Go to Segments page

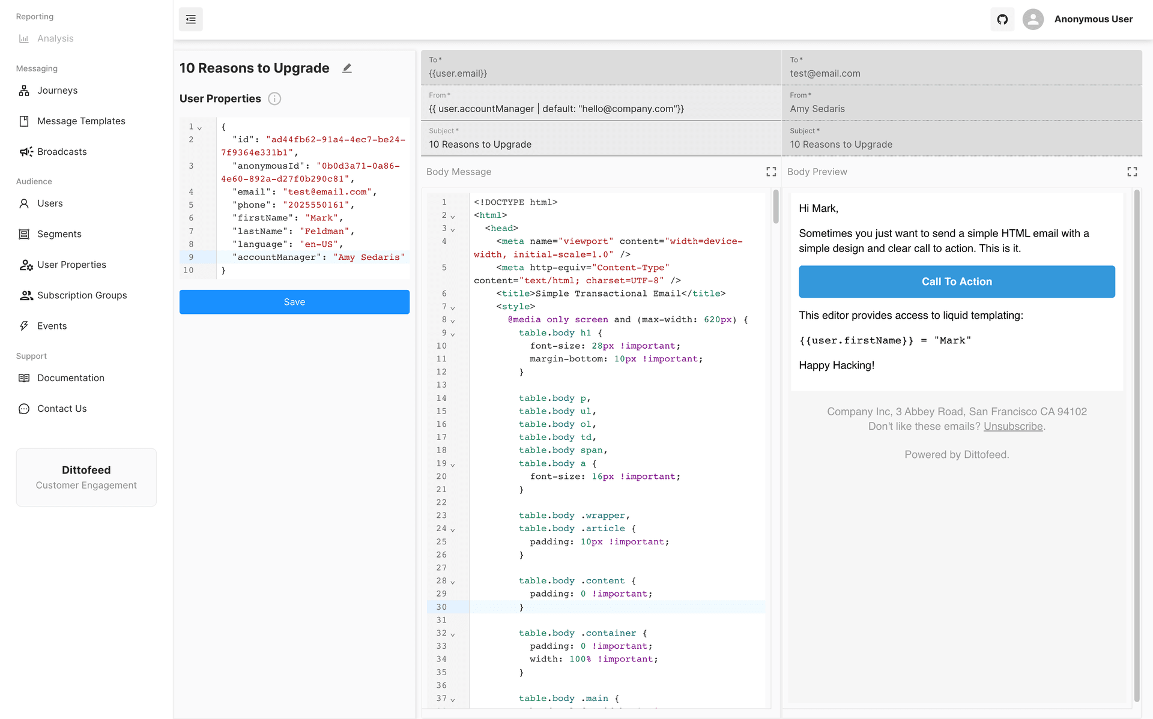click(59, 234)
